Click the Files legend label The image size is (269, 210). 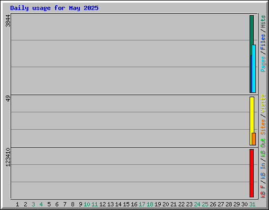click(263, 42)
